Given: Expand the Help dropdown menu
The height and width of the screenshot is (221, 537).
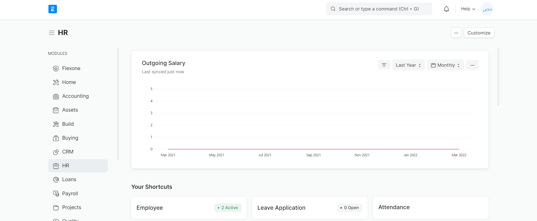Looking at the screenshot, I should 468,9.
